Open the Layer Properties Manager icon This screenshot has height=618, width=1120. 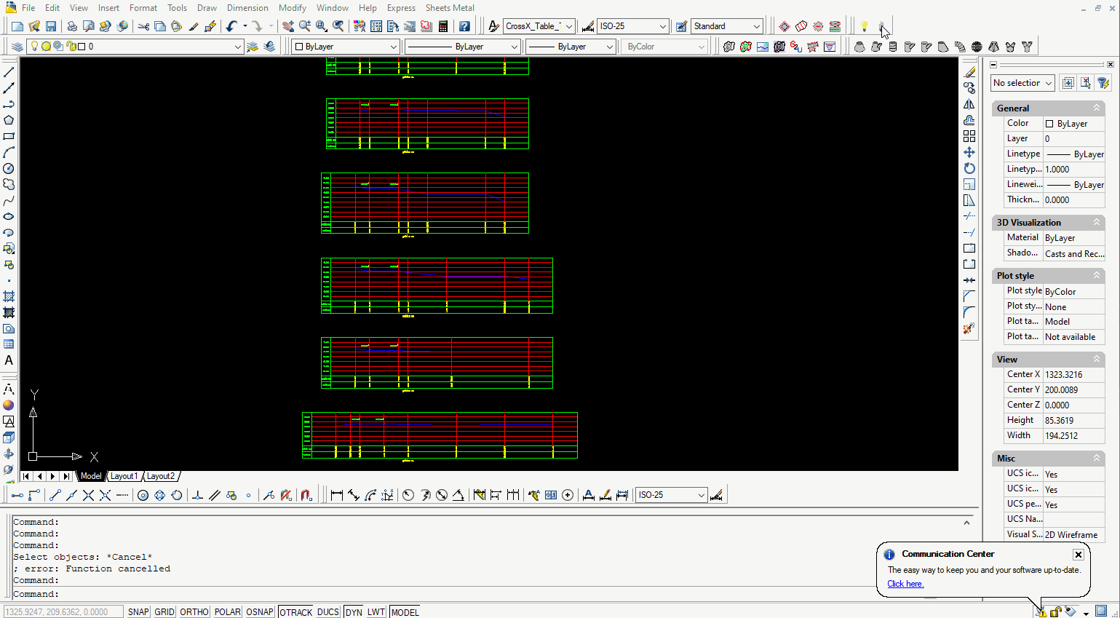17,47
